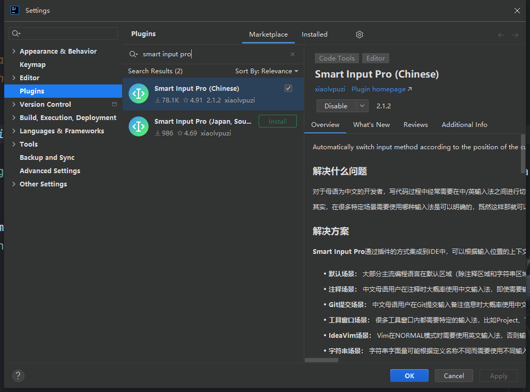Click the settings search magnifier icon
The width and height of the screenshot is (530, 392).
click(x=16, y=33)
